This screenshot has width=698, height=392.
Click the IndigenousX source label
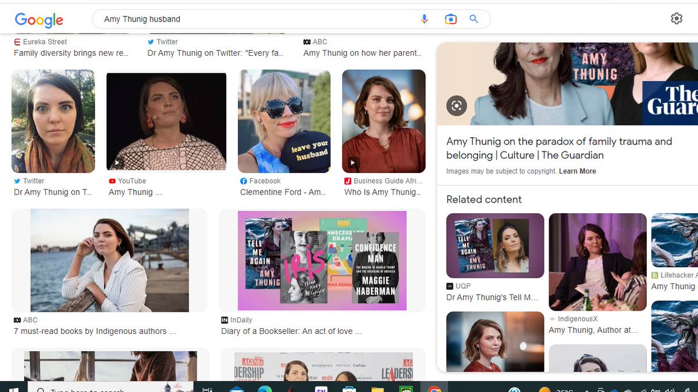pos(574,319)
